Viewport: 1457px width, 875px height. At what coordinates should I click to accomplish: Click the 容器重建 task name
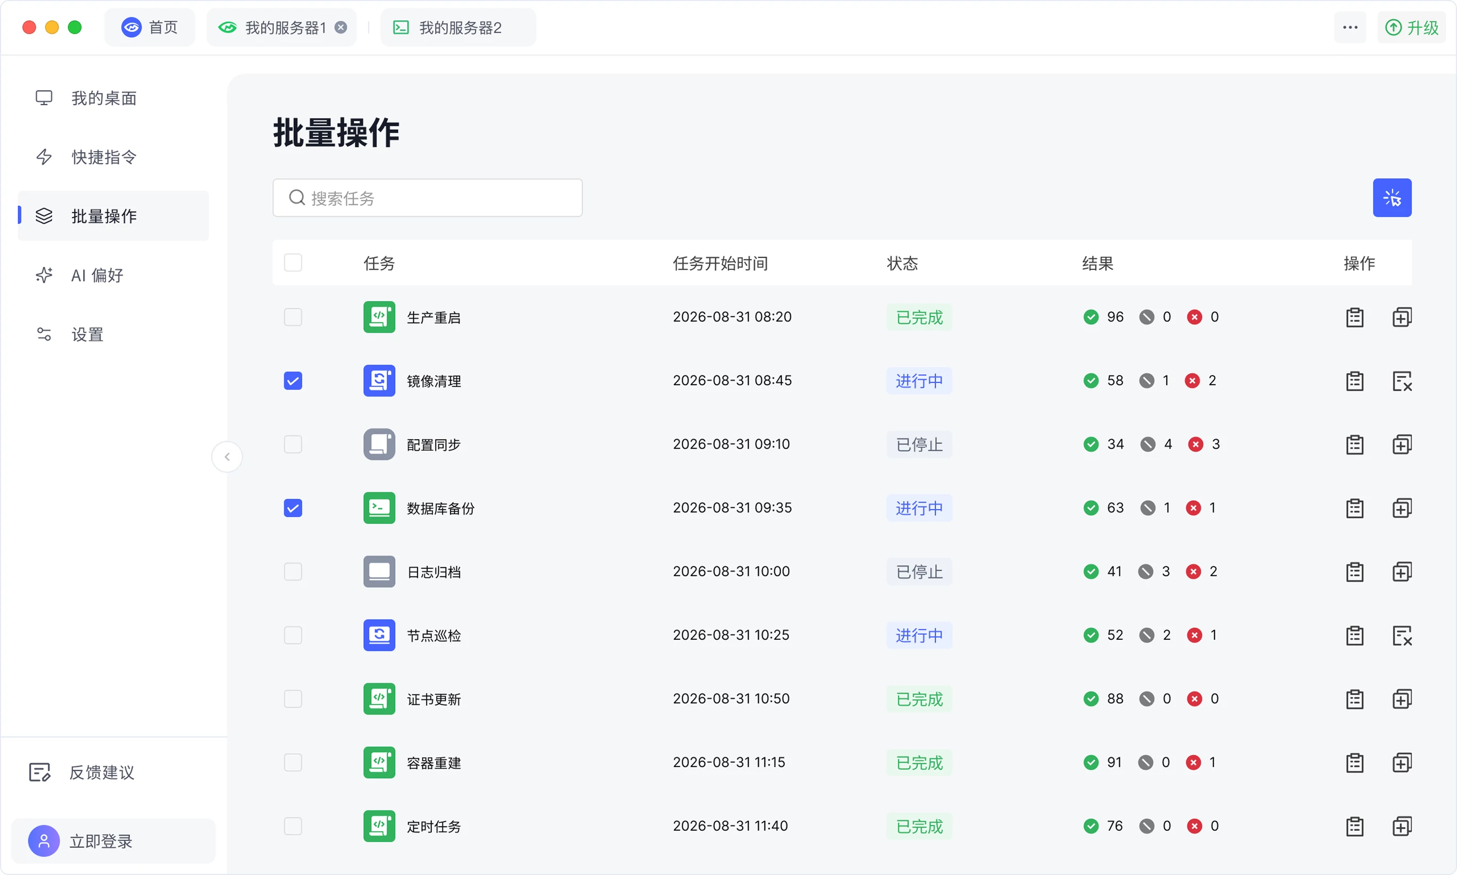pyautogui.click(x=433, y=763)
